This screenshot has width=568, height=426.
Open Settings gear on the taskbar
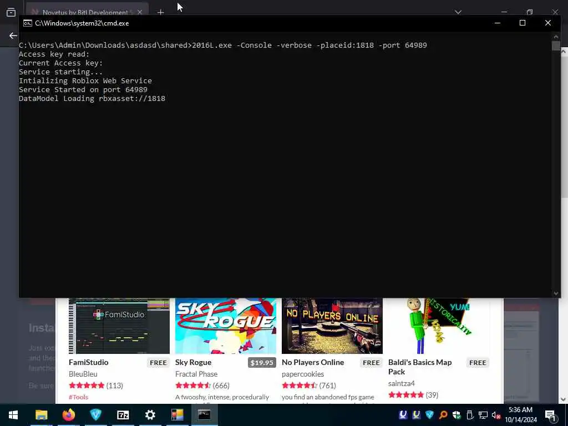pyautogui.click(x=150, y=415)
